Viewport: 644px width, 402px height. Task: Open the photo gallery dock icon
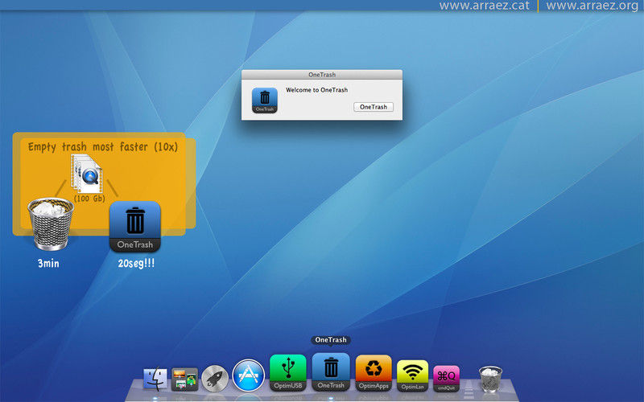click(x=184, y=379)
